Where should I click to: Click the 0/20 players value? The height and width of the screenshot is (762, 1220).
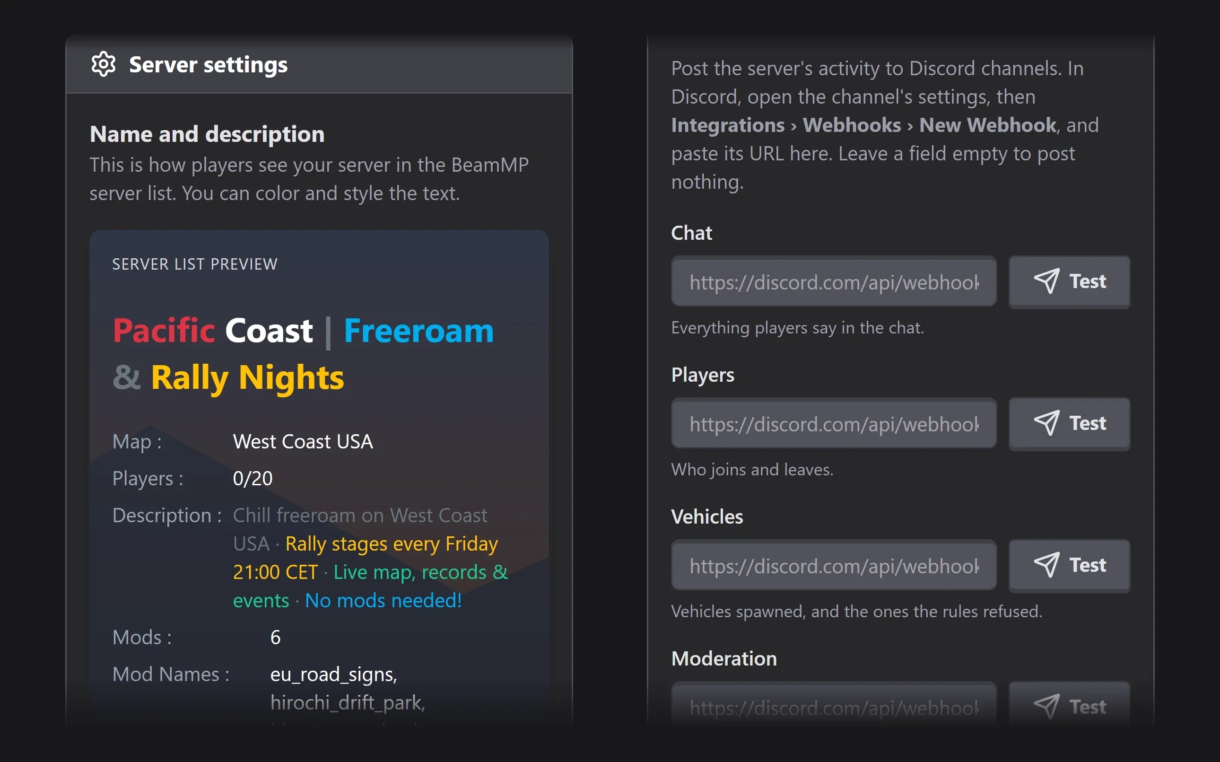(253, 478)
